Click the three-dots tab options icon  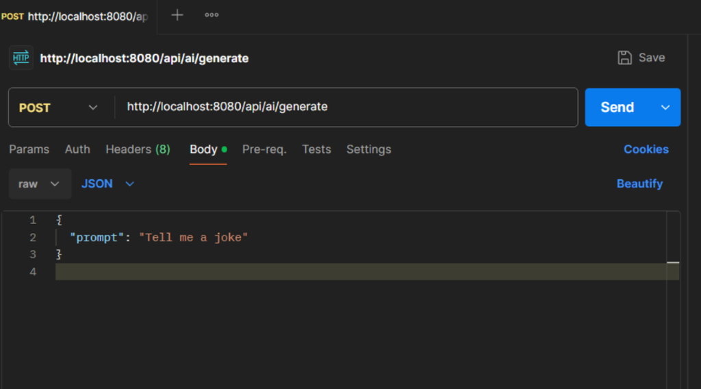click(x=212, y=15)
